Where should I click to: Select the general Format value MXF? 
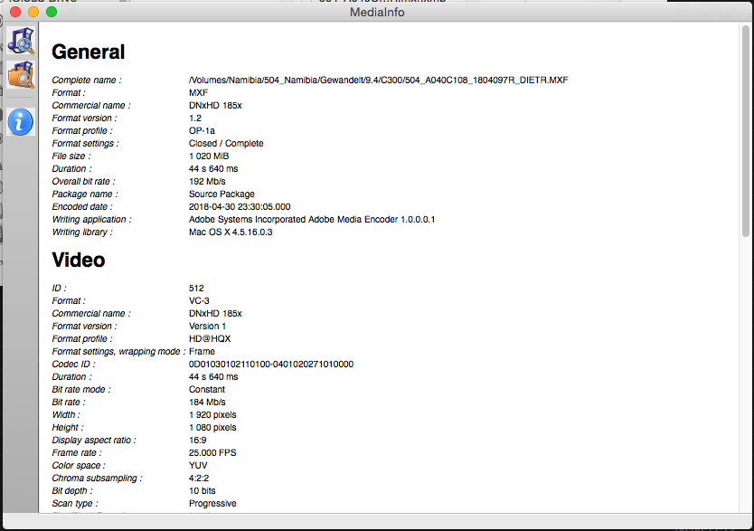(x=198, y=92)
